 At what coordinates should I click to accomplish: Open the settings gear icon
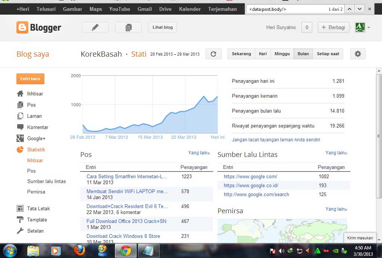pyautogui.click(x=358, y=54)
